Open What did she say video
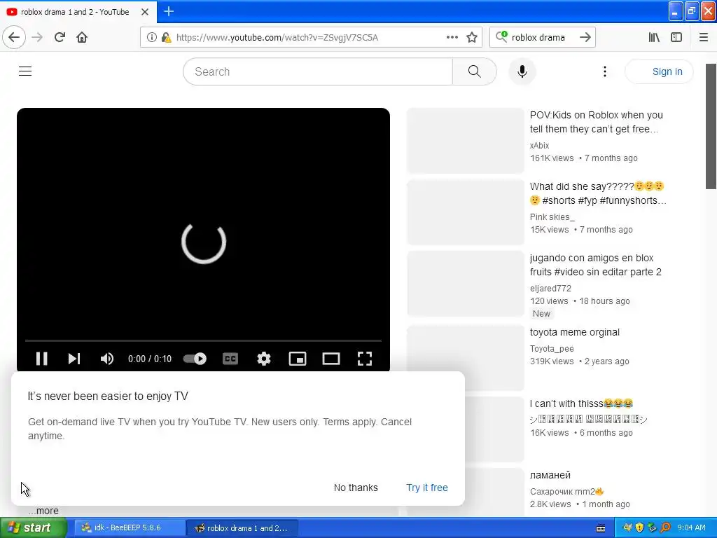This screenshot has height=538, width=717. [598, 193]
